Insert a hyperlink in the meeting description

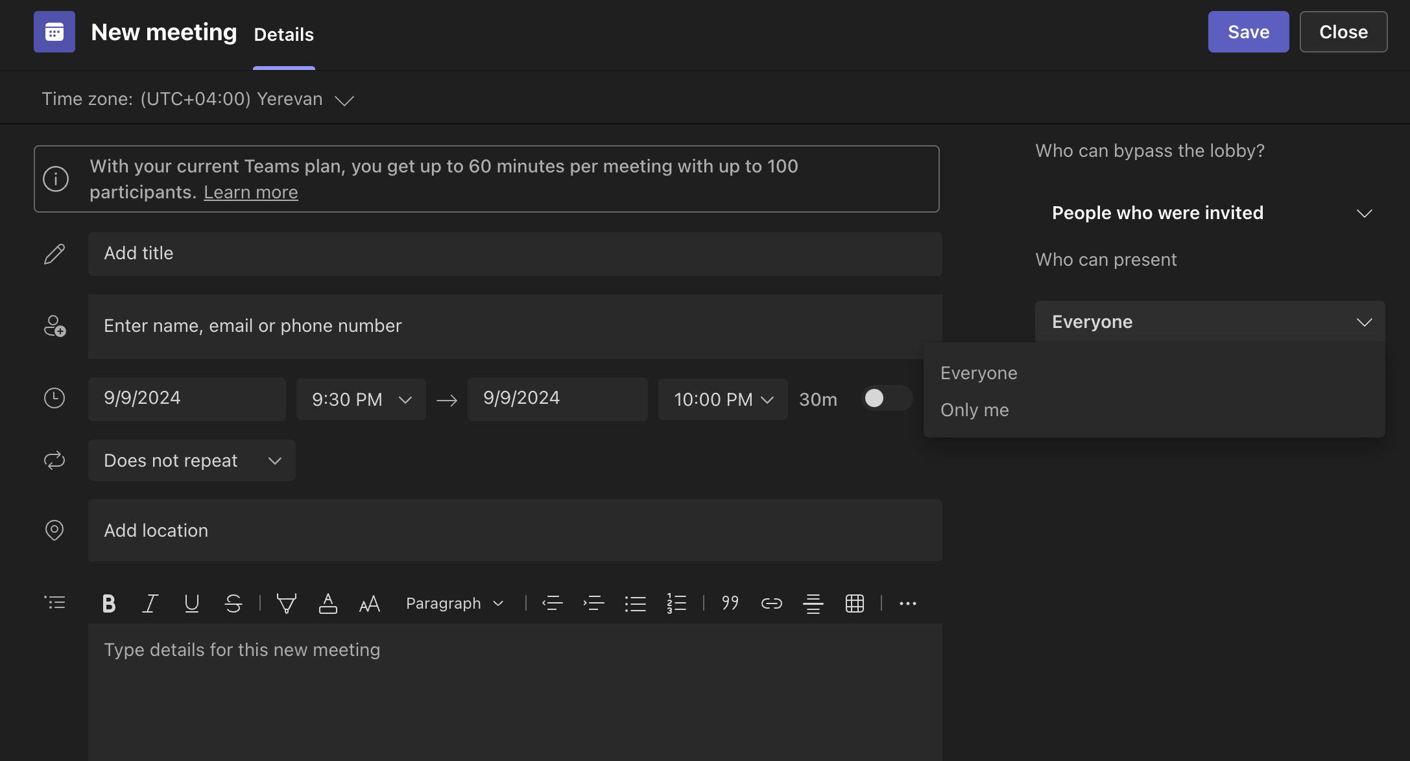click(x=771, y=603)
